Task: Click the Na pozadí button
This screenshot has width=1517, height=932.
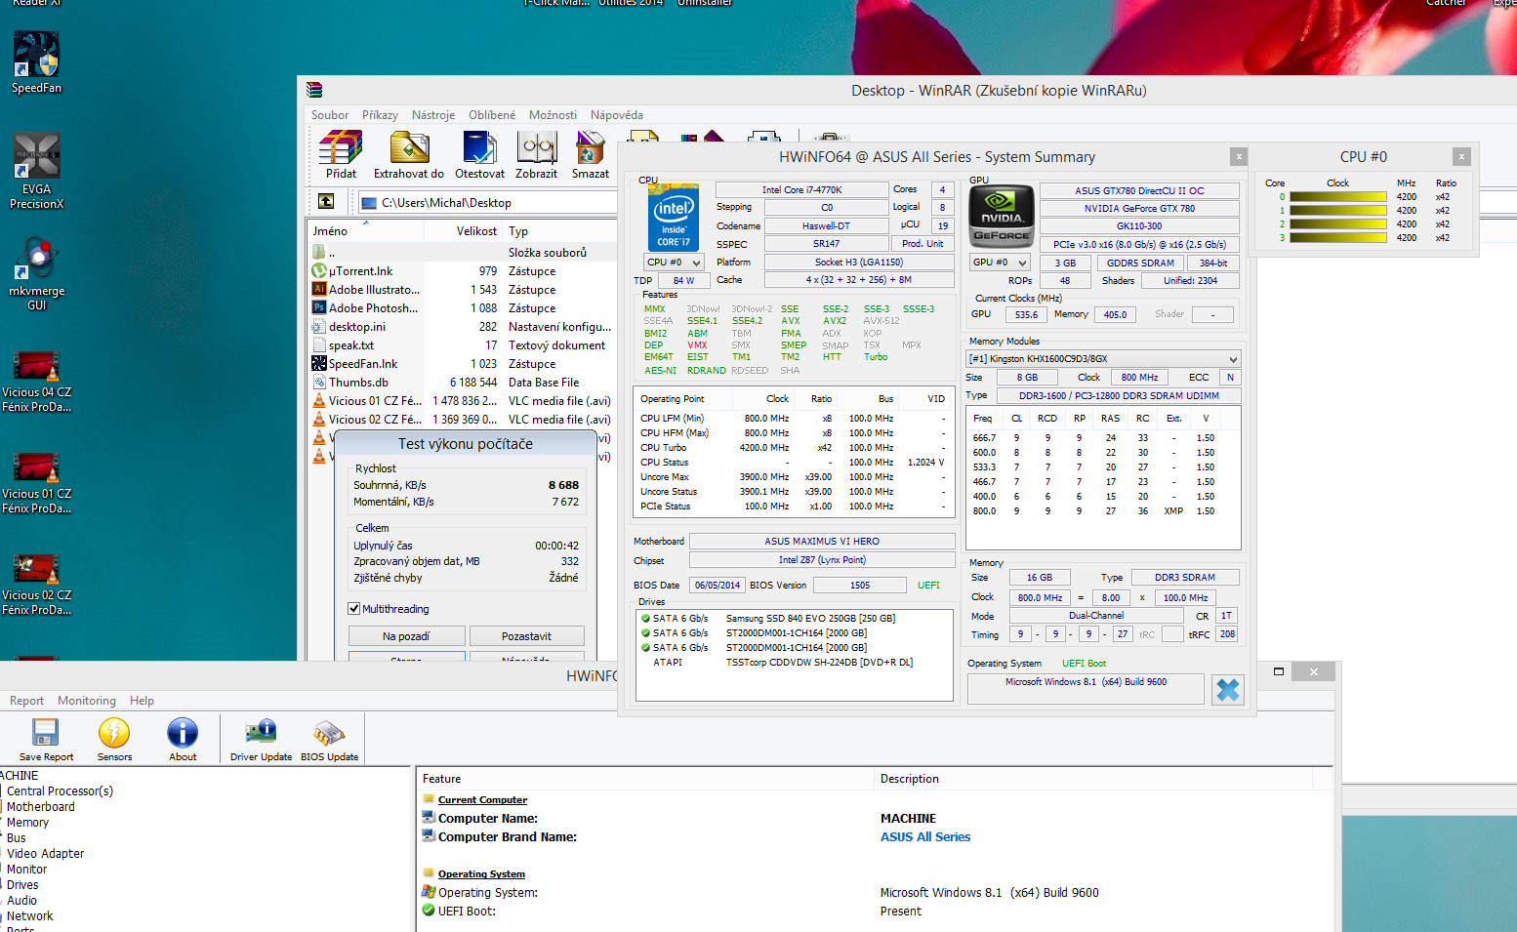Action: tap(406, 636)
